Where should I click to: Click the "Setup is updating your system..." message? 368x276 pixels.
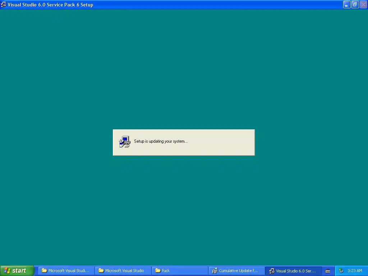tap(161, 141)
